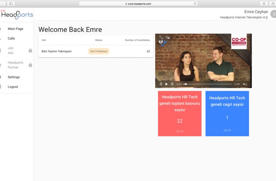Play the video

166,84
